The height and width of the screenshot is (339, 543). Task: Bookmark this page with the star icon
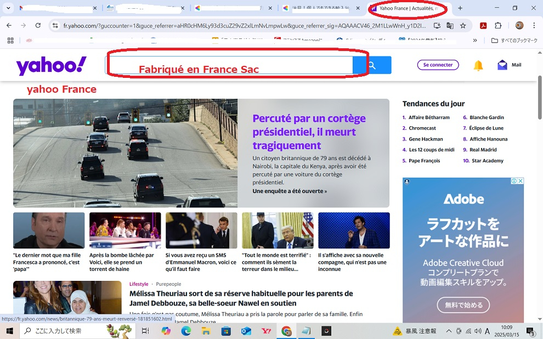pos(463,26)
